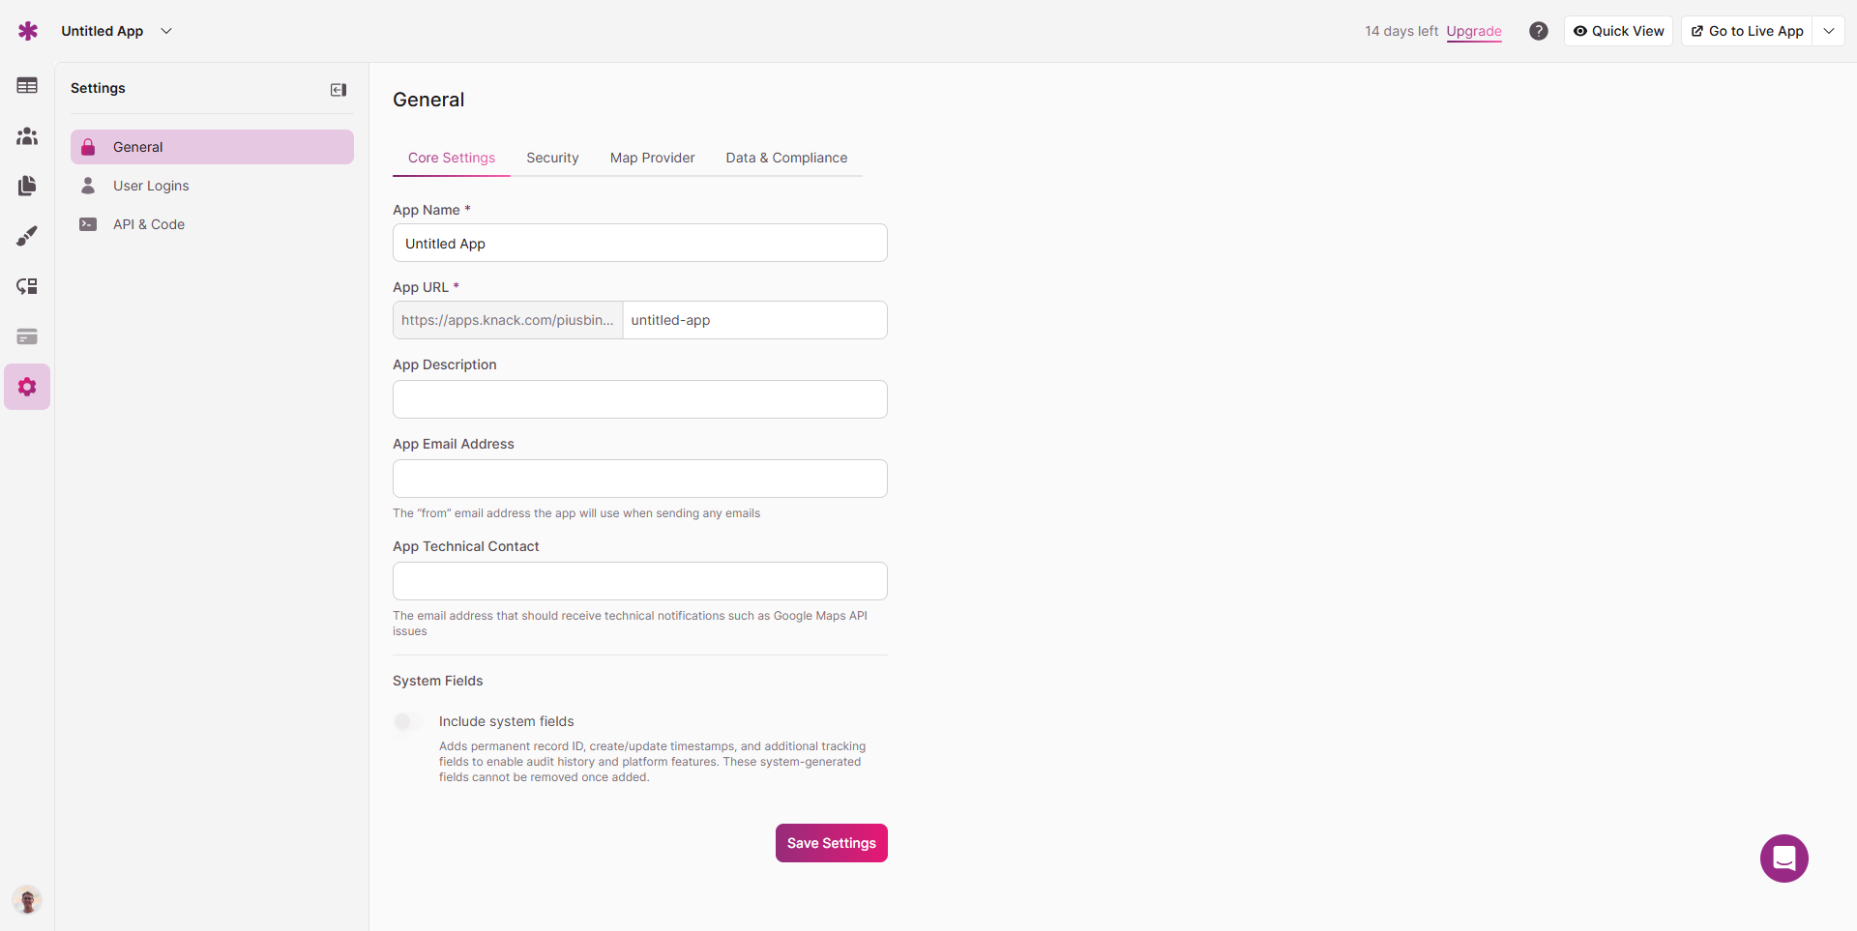Open the Data & Compliance tab
This screenshot has width=1857, height=931.
tap(786, 158)
